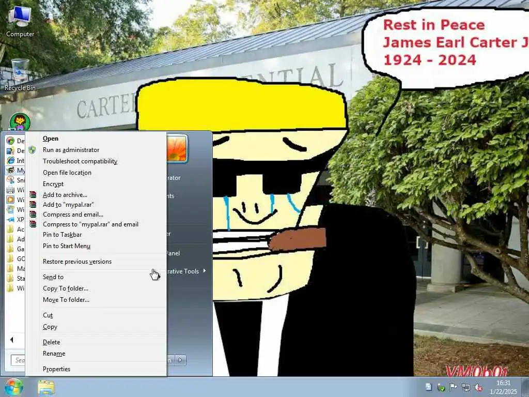Select the Windows Media Player orange icon
Image resolution: width=529 pixels, height=397 pixels.
(x=10, y=200)
